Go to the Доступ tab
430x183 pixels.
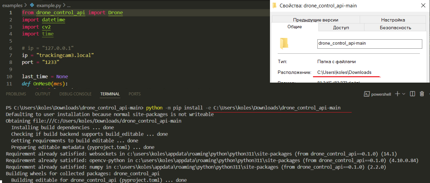coord(341,28)
